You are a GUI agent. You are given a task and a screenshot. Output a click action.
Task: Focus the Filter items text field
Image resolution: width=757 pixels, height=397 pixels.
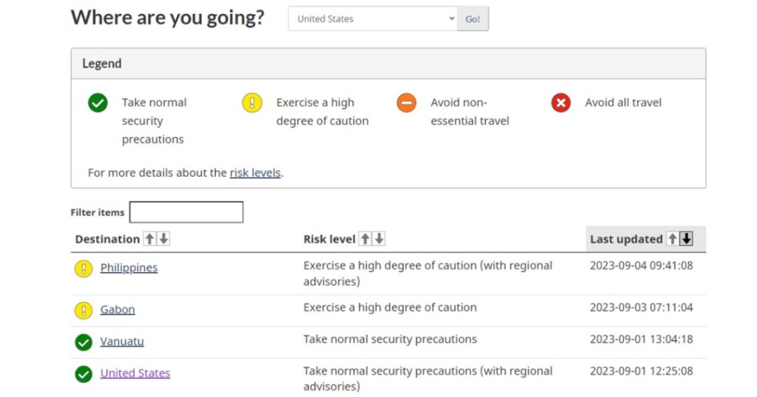click(186, 212)
